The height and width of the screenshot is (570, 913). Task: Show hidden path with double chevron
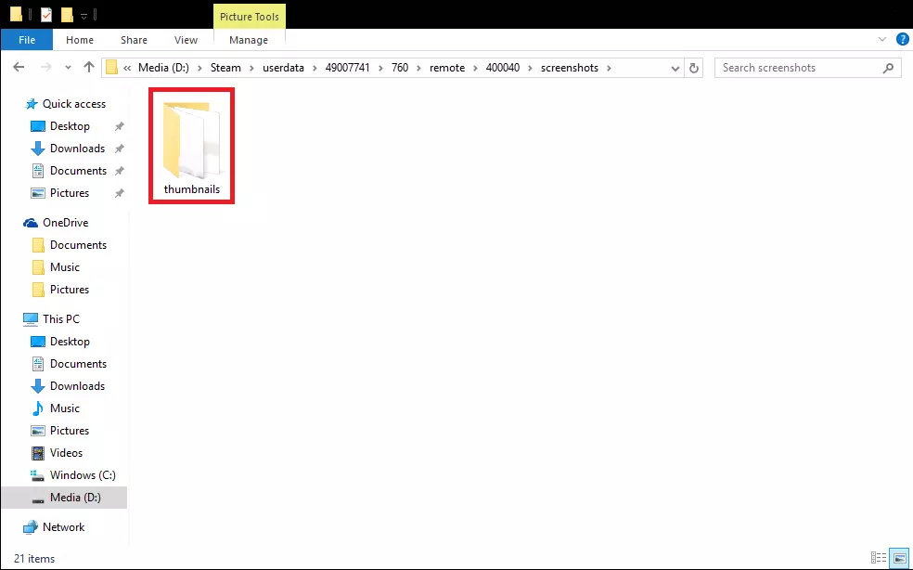pyautogui.click(x=127, y=68)
